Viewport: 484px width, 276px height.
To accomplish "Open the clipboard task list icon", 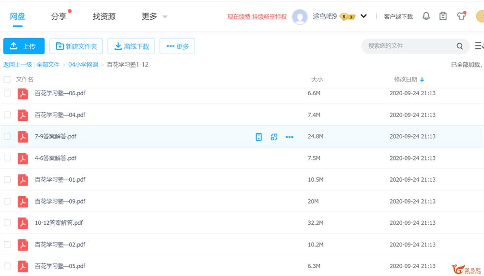I will point(443,16).
